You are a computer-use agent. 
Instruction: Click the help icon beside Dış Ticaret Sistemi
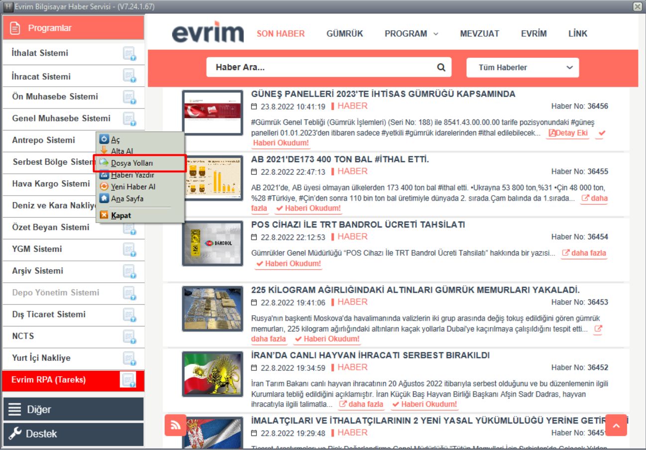(x=129, y=315)
